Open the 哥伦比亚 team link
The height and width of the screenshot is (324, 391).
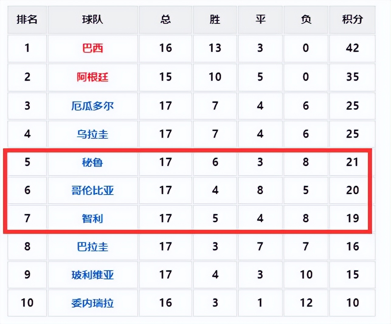click(x=93, y=190)
